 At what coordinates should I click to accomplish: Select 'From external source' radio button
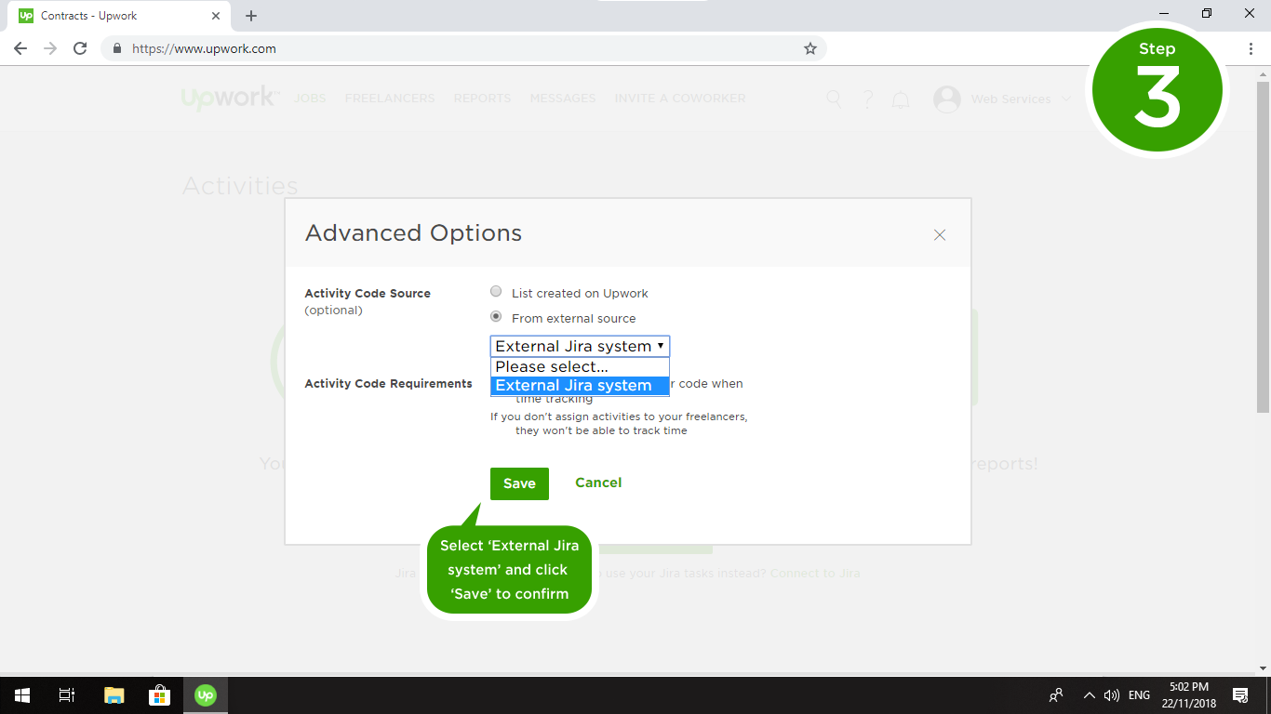click(496, 317)
